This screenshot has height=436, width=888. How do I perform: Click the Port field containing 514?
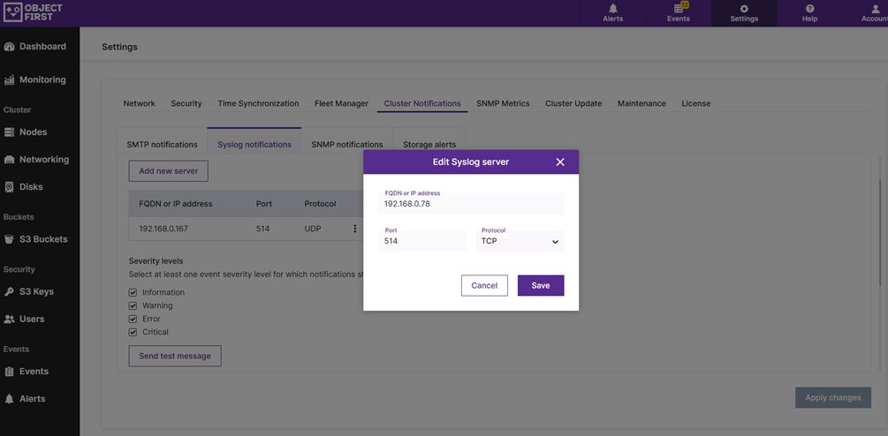pos(422,241)
